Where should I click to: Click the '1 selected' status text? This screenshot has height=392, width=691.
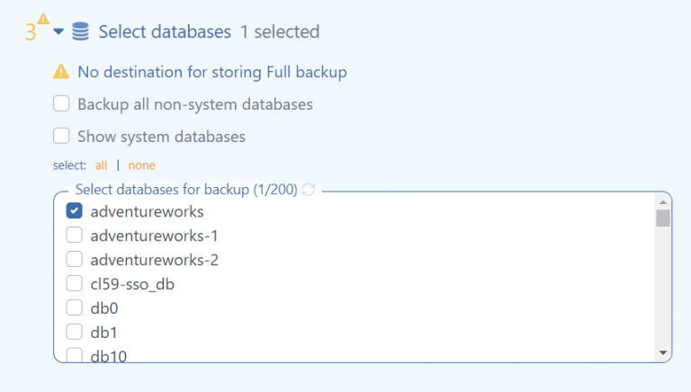point(279,31)
